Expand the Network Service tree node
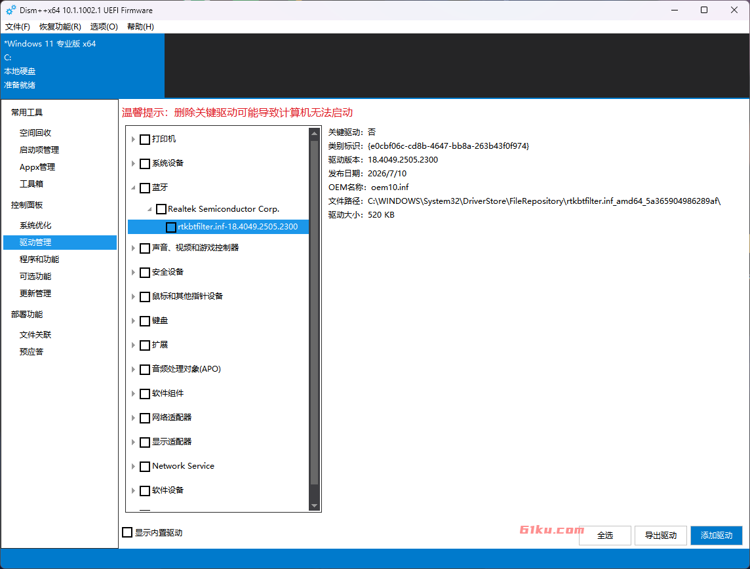The width and height of the screenshot is (750, 569). 134,467
